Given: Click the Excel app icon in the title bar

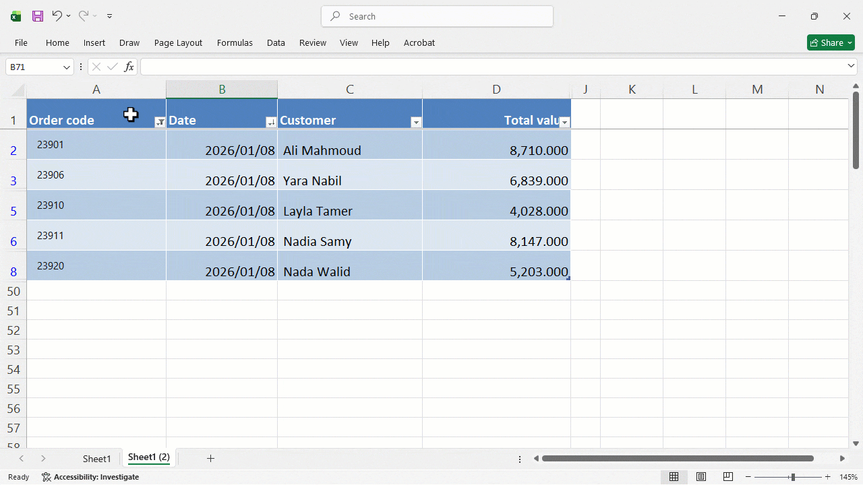Looking at the screenshot, I should point(16,16).
